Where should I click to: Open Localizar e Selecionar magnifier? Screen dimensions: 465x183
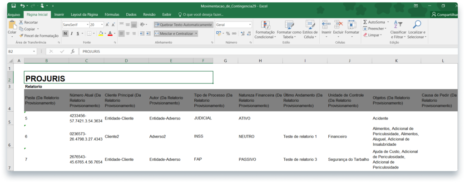tap(416, 25)
